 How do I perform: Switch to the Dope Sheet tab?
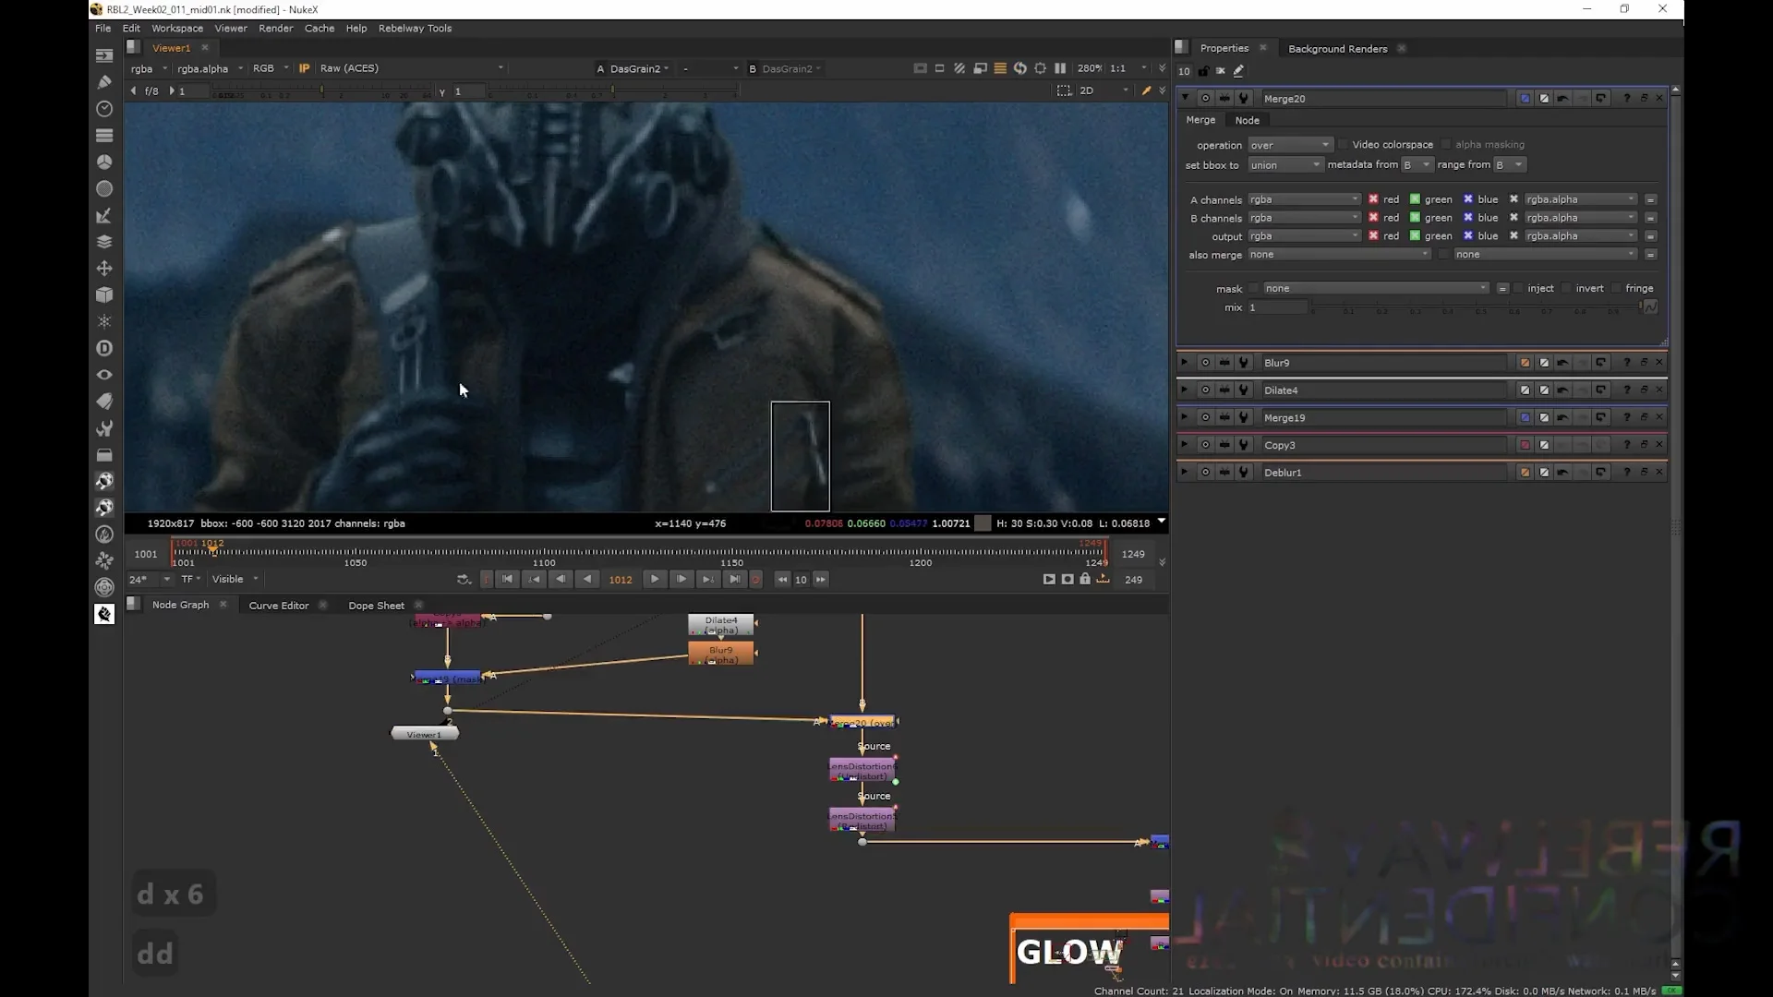[x=376, y=606]
